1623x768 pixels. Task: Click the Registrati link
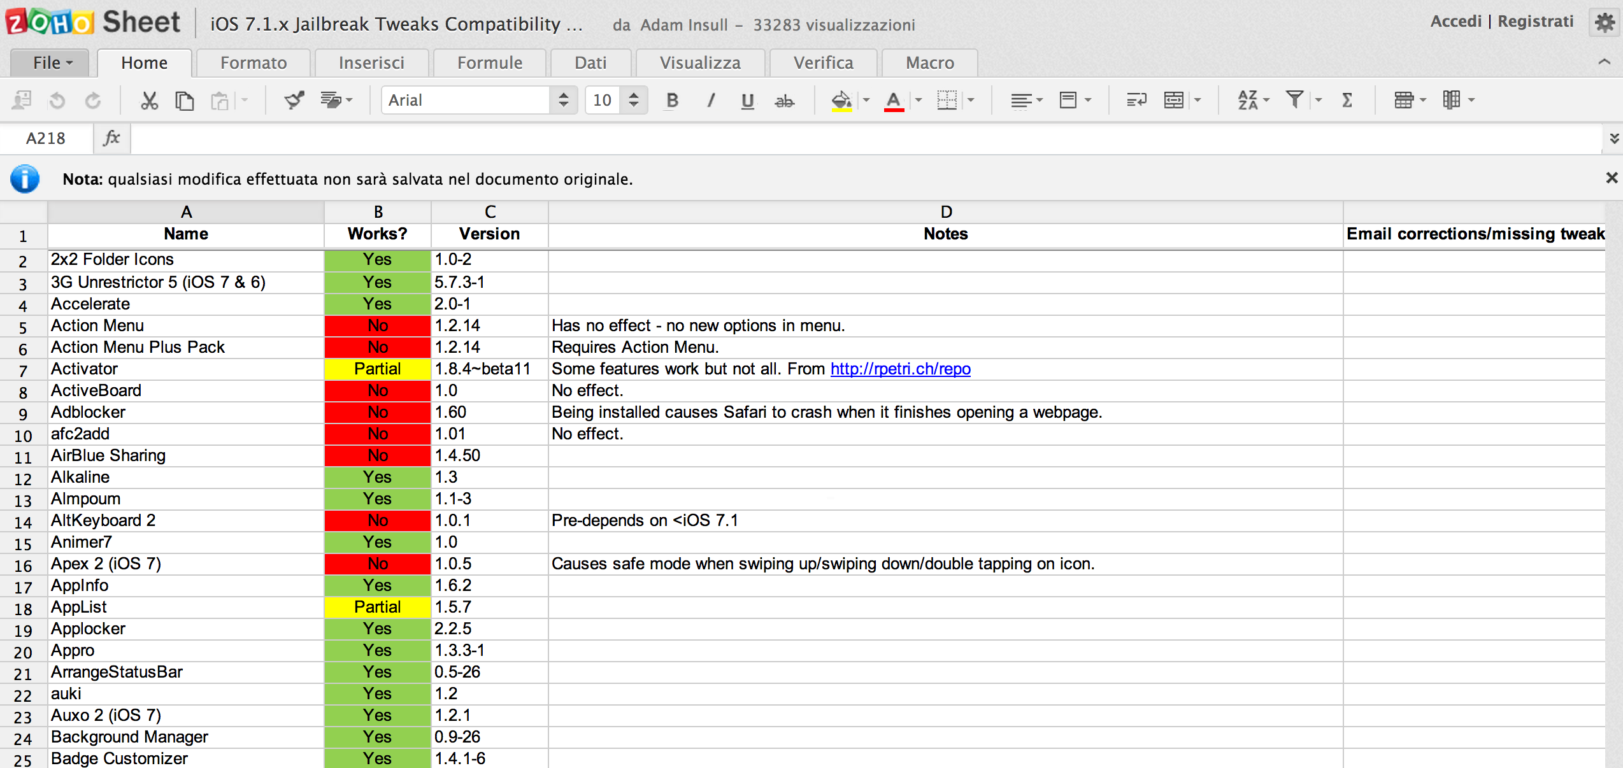pyautogui.click(x=1535, y=22)
